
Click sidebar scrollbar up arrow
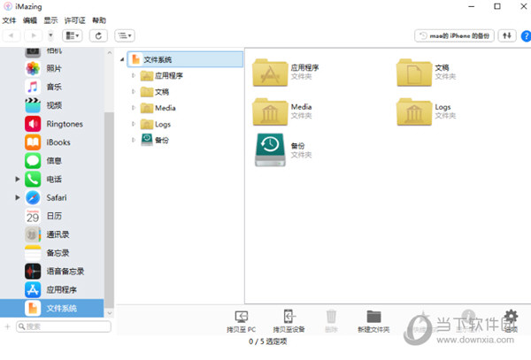coord(110,52)
